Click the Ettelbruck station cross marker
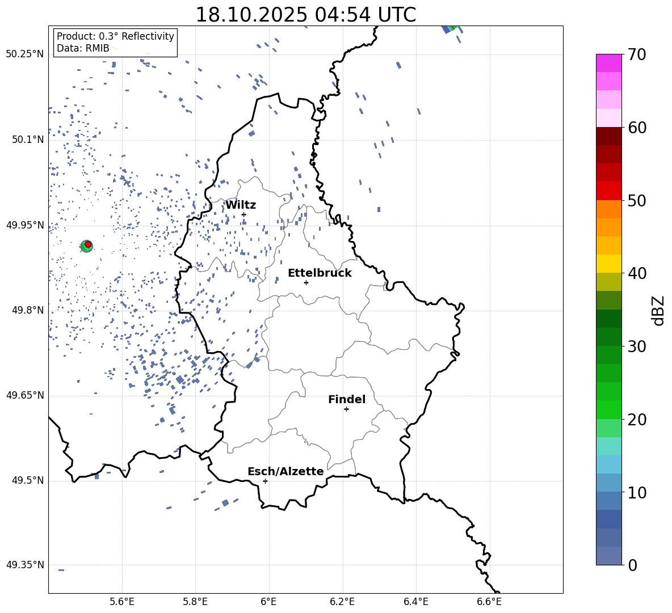This screenshot has width=672, height=613. (x=306, y=282)
